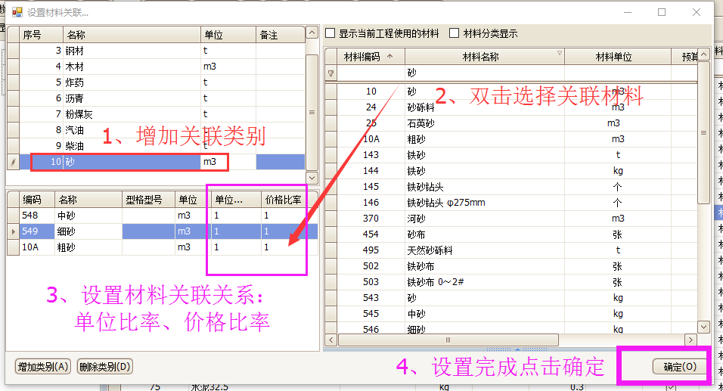Click the row arrow indicator beside 细砂
Screen dimensions: 723x391
click(12, 231)
